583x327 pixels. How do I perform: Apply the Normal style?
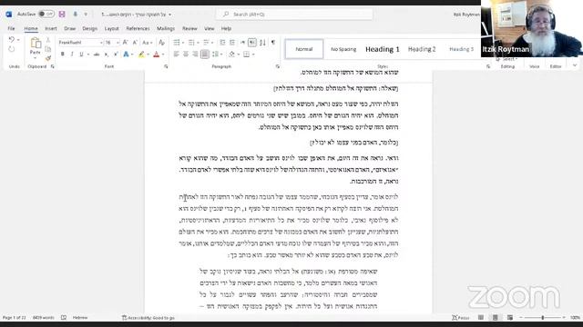[x=304, y=49]
